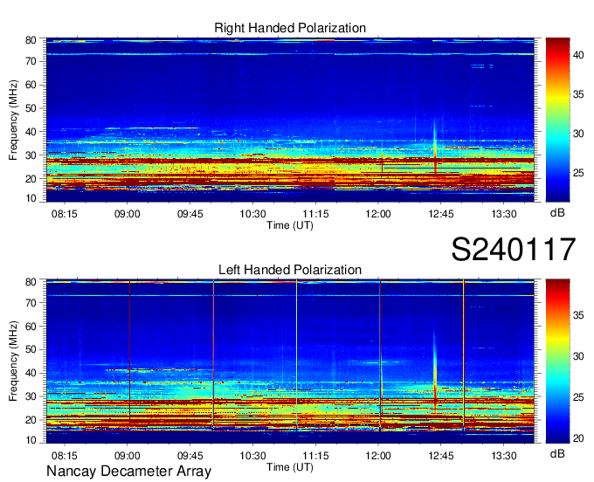
Task: Click the 40 tick on Right Handed color bar
Action: [x=578, y=55]
